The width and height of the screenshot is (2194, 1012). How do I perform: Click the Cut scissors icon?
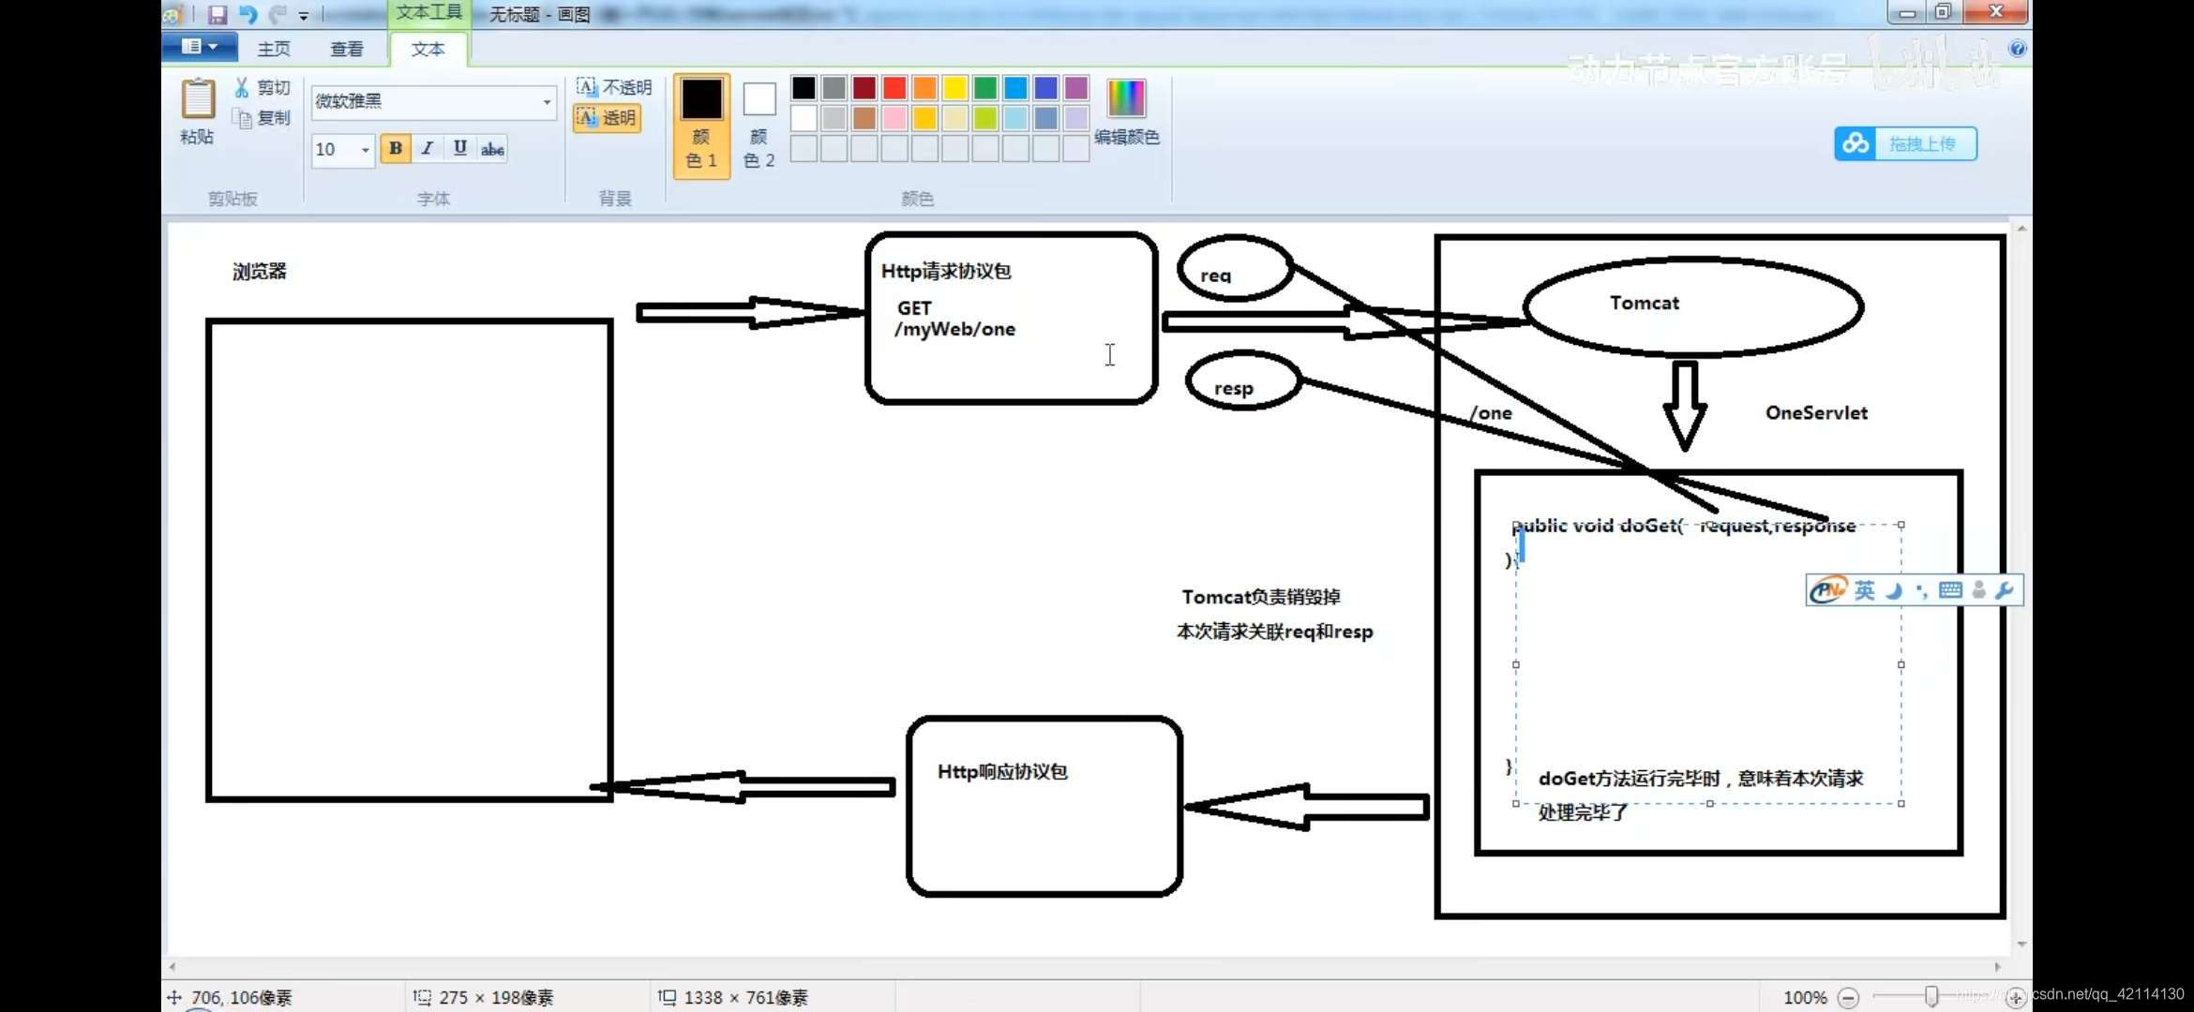[242, 87]
